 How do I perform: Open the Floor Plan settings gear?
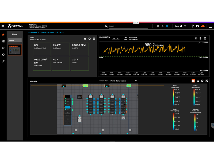(202, 81)
